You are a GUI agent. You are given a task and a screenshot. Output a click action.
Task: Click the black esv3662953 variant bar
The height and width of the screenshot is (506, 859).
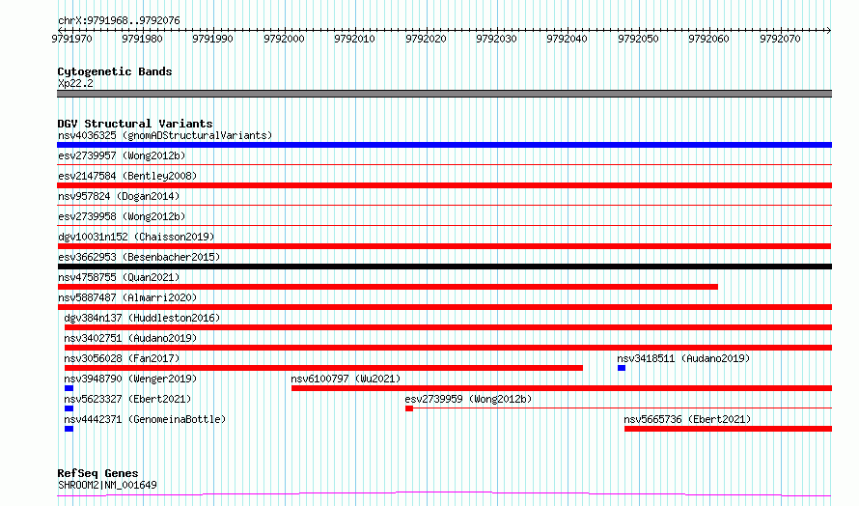point(444,267)
